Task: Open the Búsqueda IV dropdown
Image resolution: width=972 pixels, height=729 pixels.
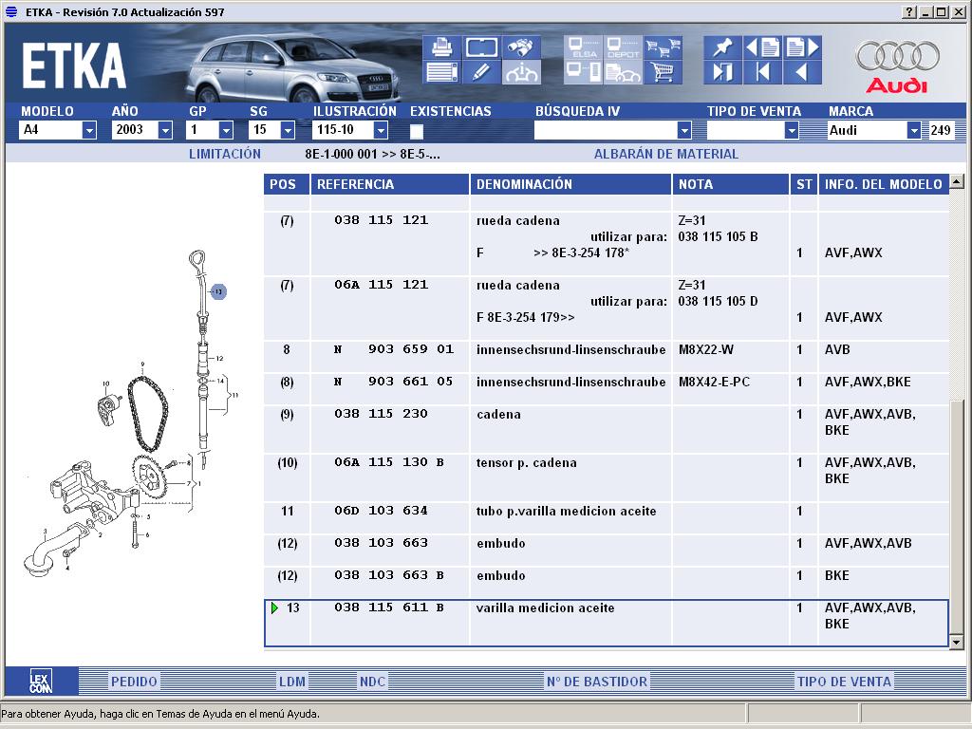Action: (683, 130)
